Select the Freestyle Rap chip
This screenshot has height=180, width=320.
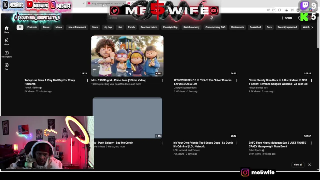click(x=170, y=27)
